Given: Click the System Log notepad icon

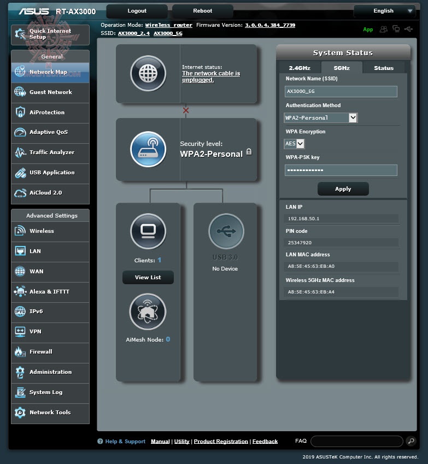Looking at the screenshot, I should click(x=20, y=392).
